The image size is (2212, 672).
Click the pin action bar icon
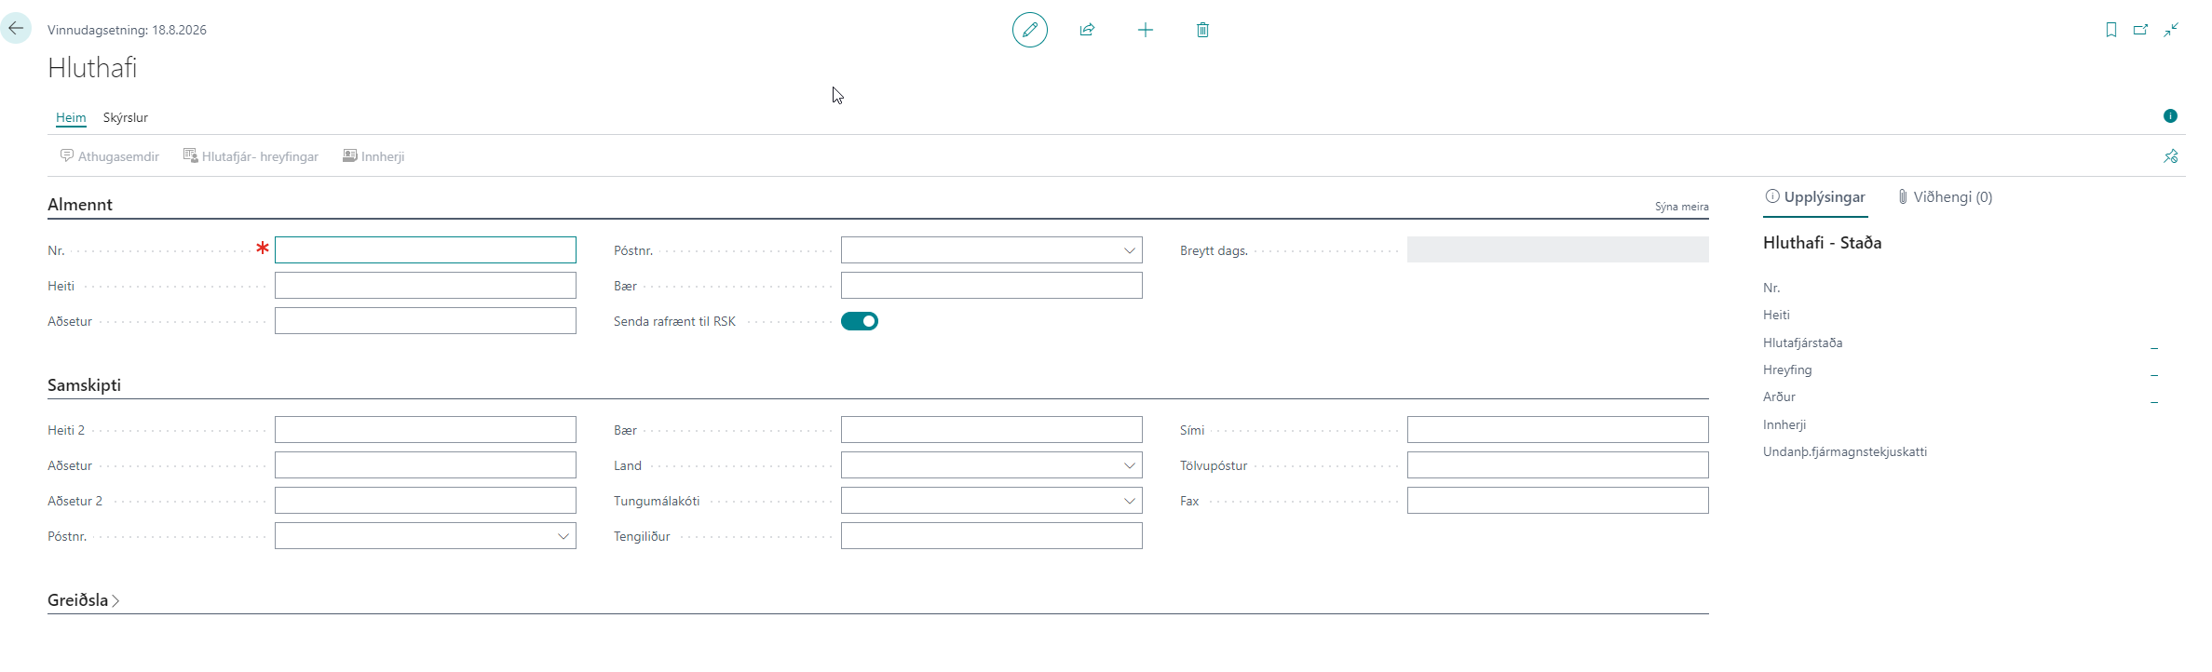coord(2170,156)
